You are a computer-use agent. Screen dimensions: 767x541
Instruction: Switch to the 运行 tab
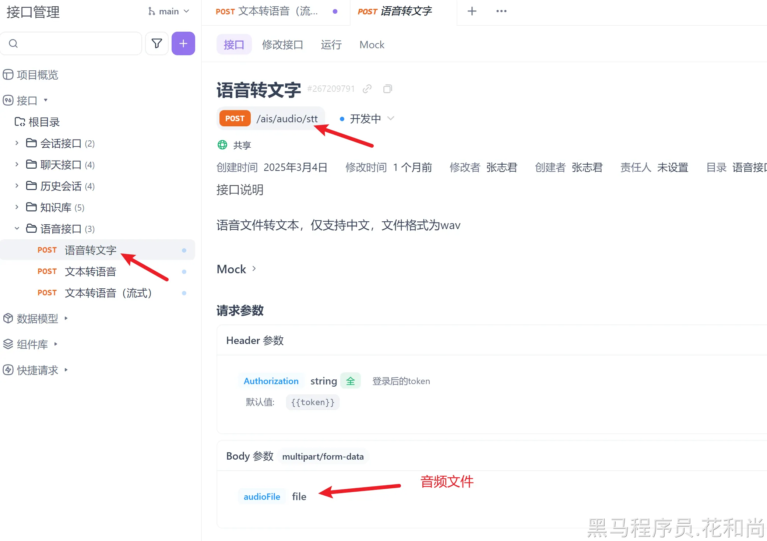(331, 45)
